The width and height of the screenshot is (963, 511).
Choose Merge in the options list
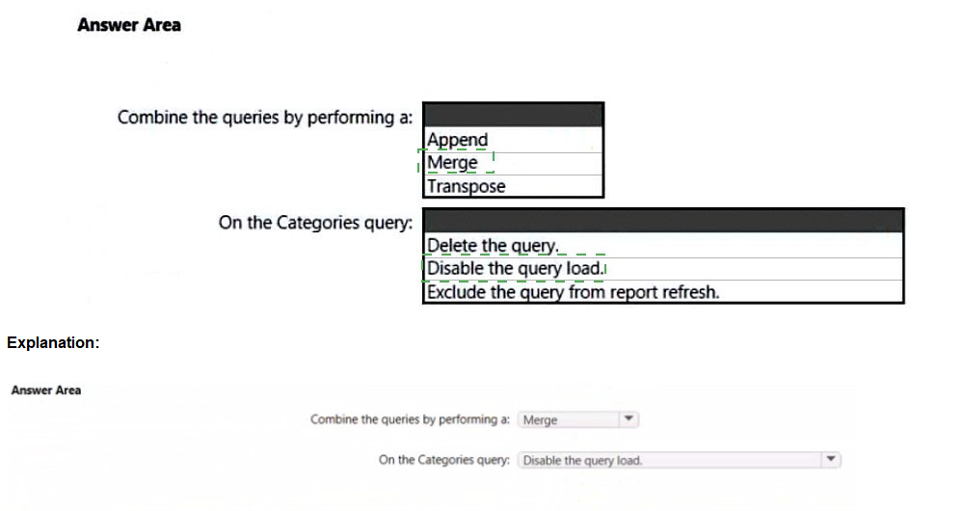[x=453, y=163]
